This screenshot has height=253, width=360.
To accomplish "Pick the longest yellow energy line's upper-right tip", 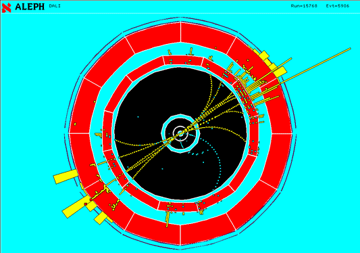I will [x=350, y=49].
